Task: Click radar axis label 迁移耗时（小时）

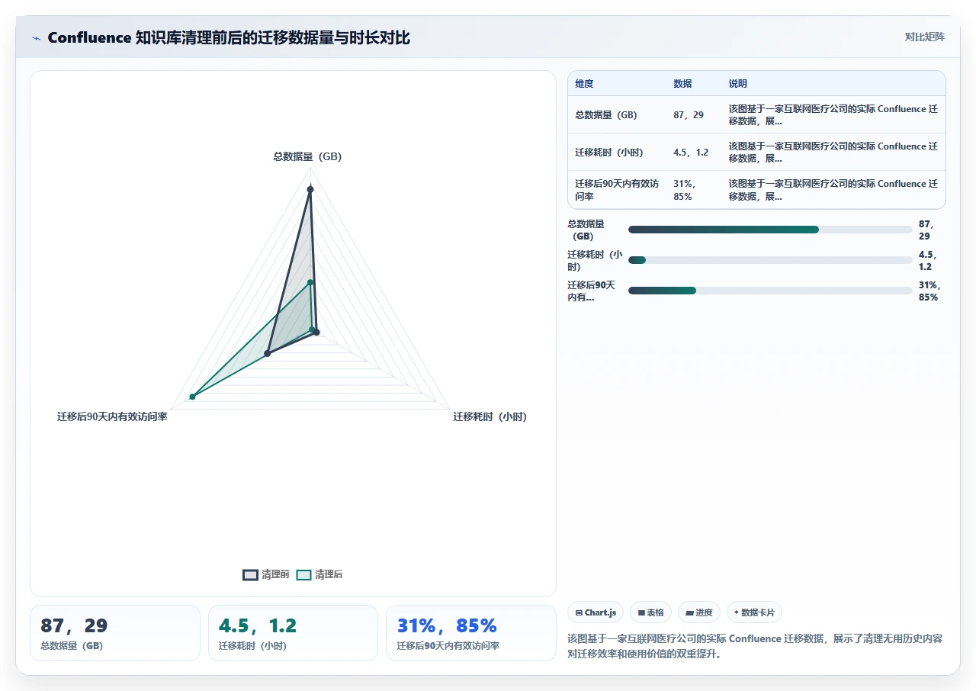Action: click(490, 416)
